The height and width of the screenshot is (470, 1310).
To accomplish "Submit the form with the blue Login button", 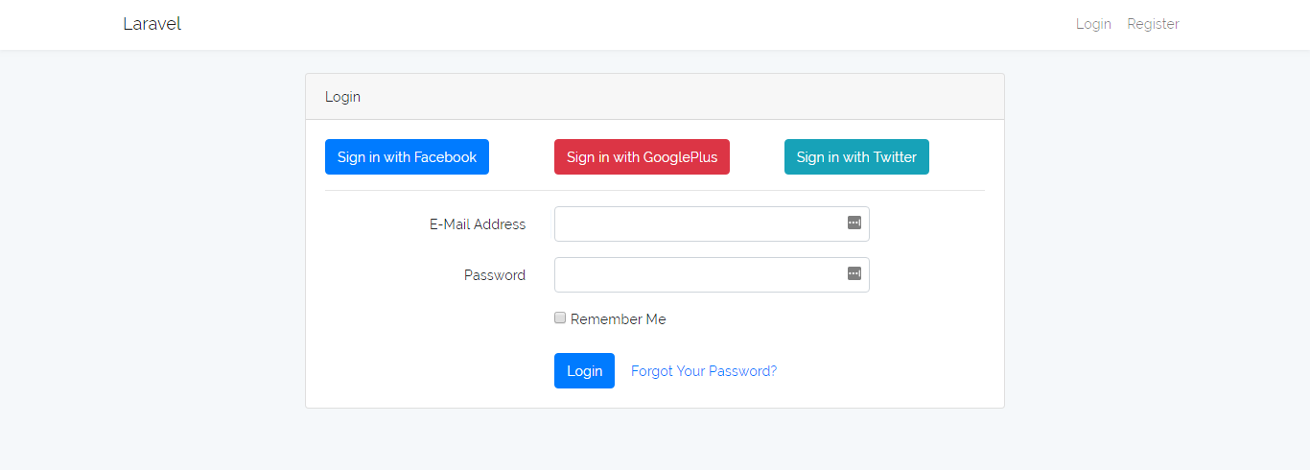I will click(x=584, y=371).
